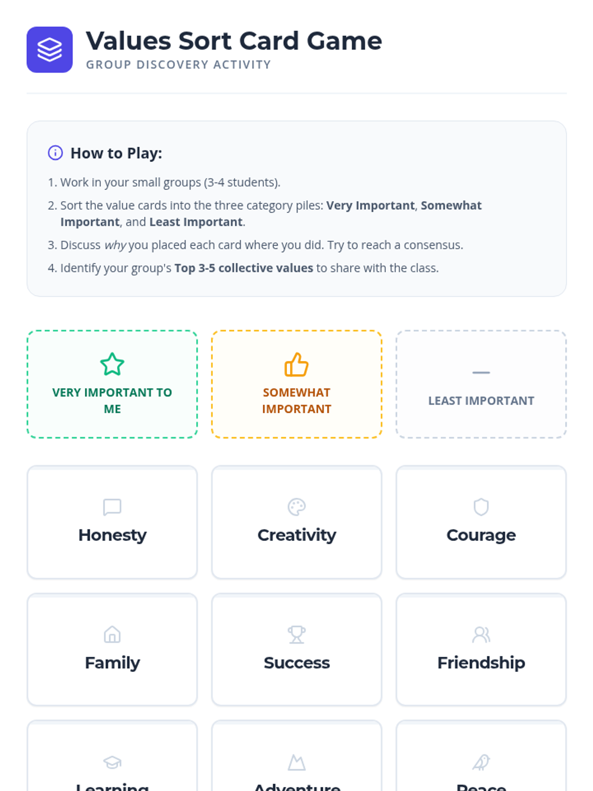Select the Very Important To Me pile
Screen dimensions: 593x791
(x=112, y=384)
